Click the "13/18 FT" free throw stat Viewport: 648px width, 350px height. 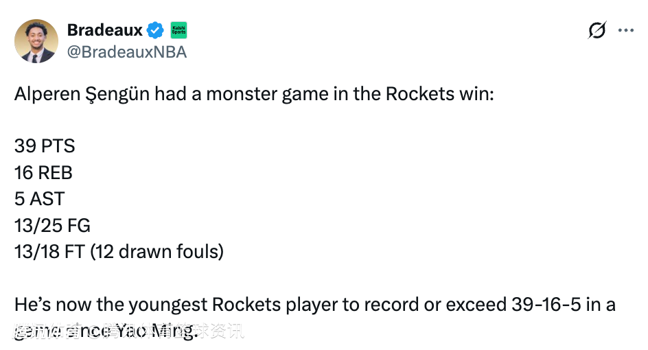(x=48, y=252)
